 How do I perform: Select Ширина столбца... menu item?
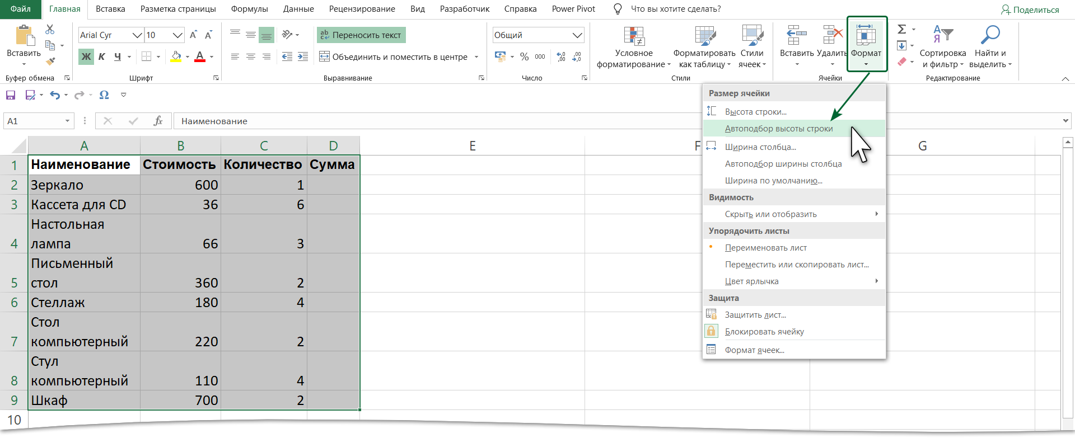(x=794, y=147)
